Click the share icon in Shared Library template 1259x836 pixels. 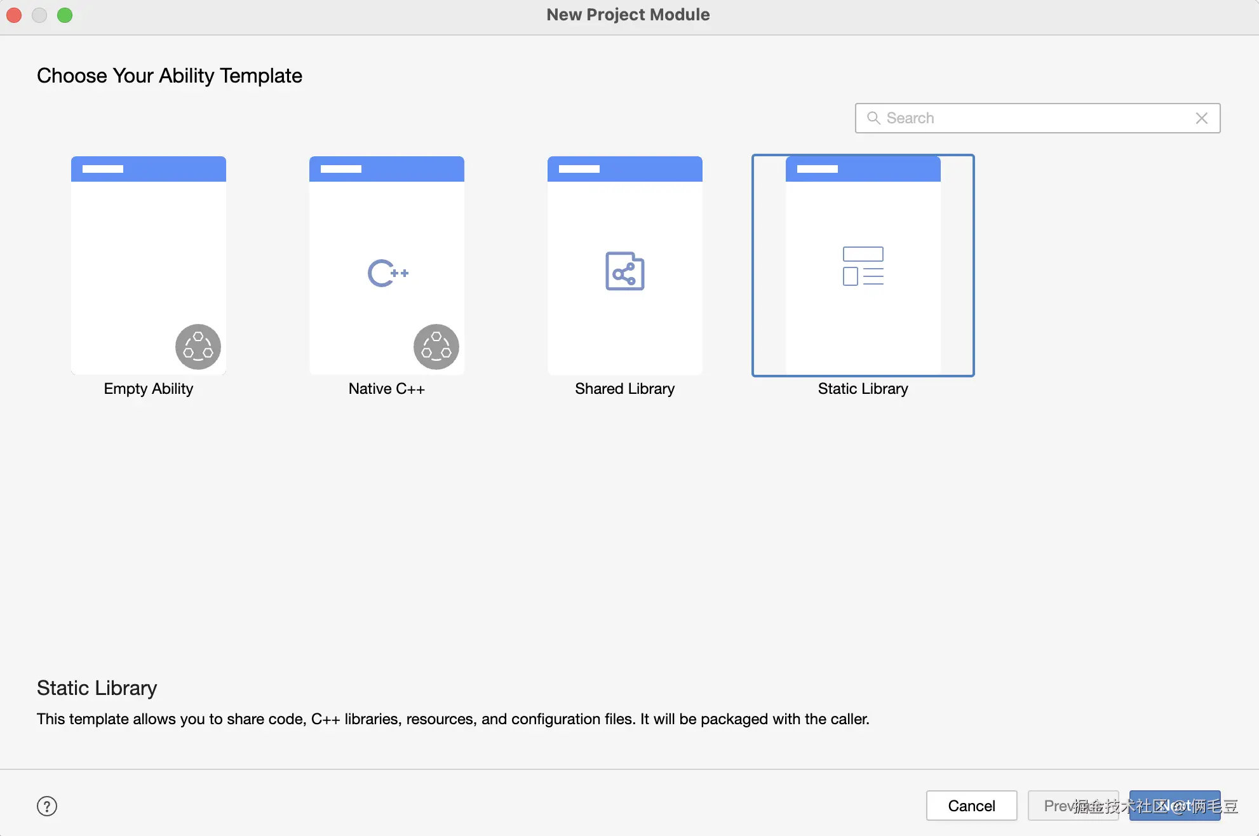(x=624, y=271)
